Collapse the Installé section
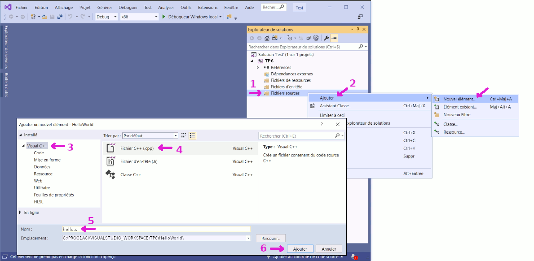Image resolution: width=534 pixels, height=261 pixels. 21,135
